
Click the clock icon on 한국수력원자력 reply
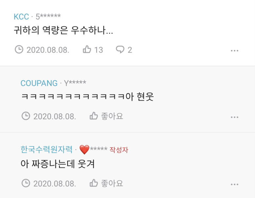[26, 183]
